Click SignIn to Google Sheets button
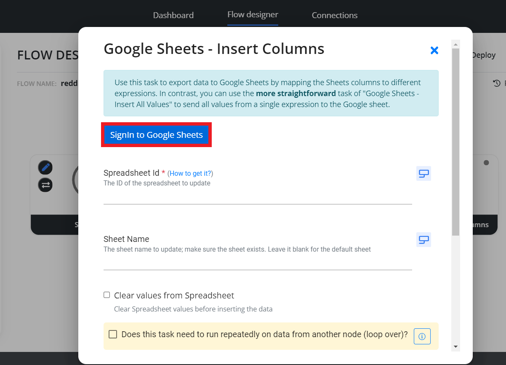The width and height of the screenshot is (506, 365). 156,135
